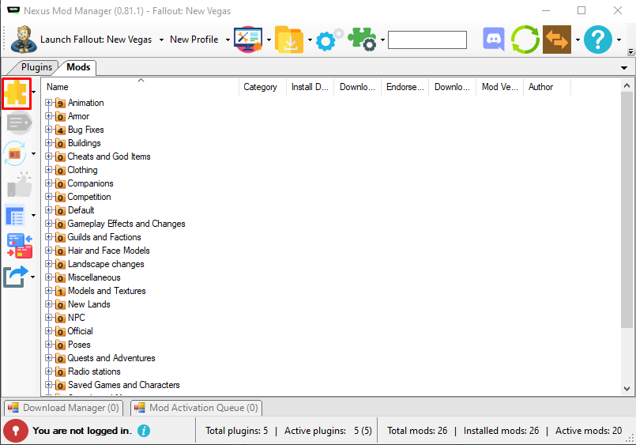Viewport: 636px width, 445px height.
Task: Select the Landscape changes row
Action: pos(106,264)
